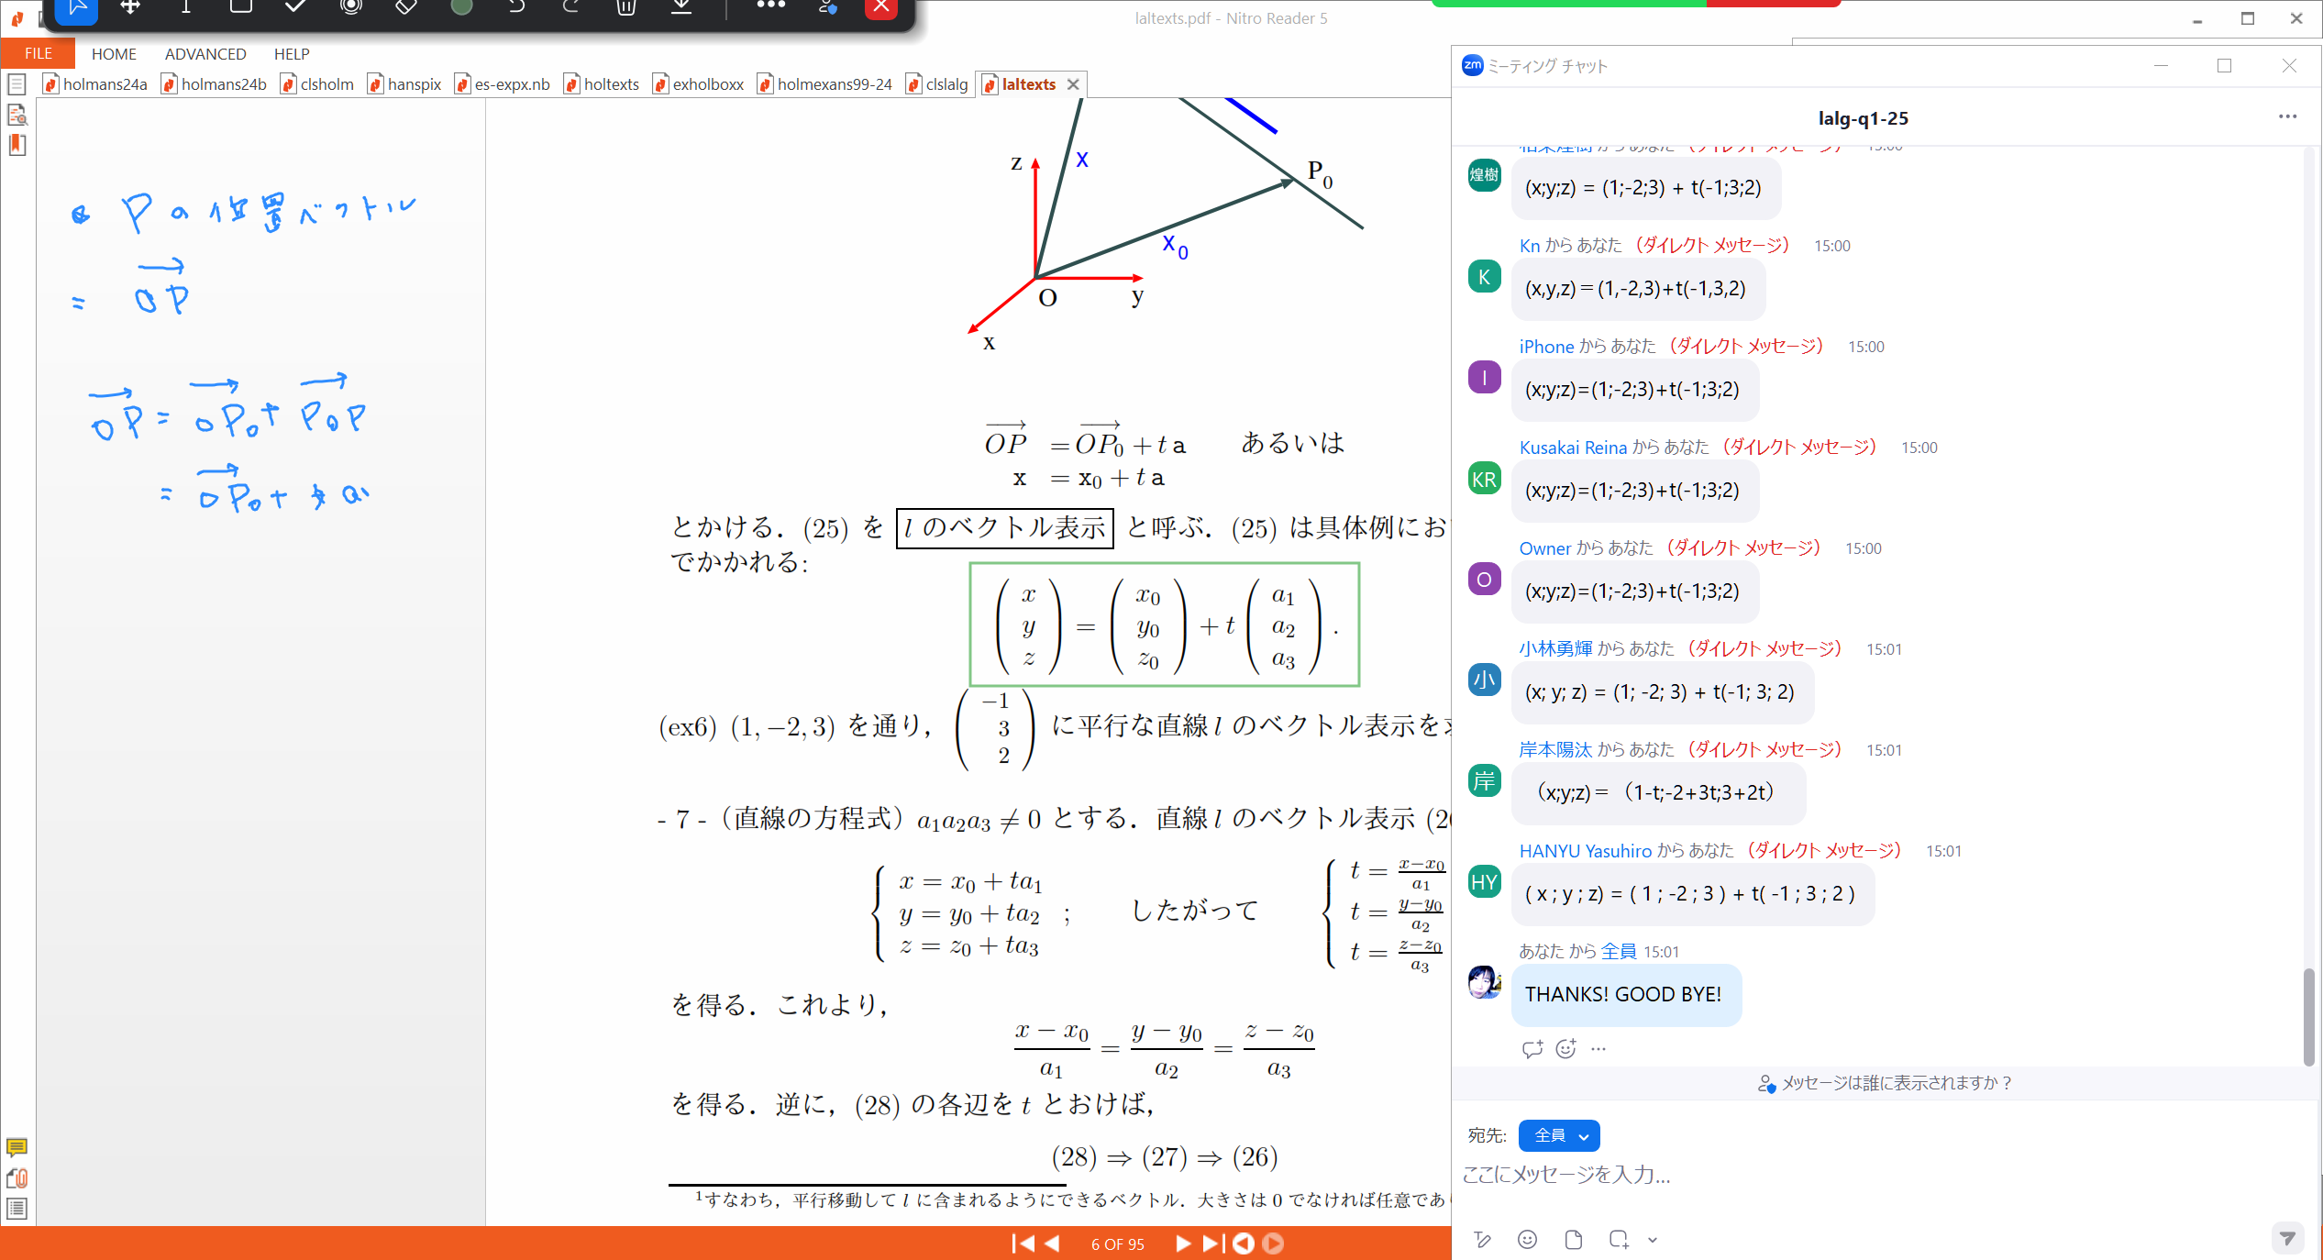Viewport: 2323px width, 1260px height.
Task: Open the three-dot chat options menu
Action: coord(2287,116)
